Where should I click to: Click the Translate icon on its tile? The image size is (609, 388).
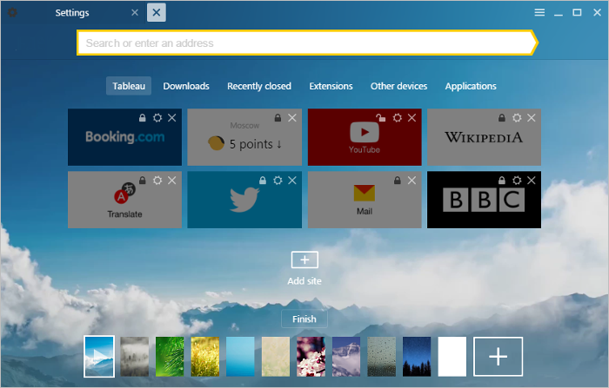pos(124,193)
